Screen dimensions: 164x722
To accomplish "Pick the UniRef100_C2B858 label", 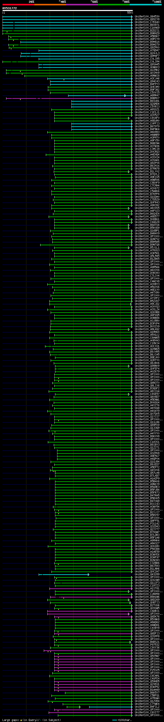I will (x=147, y=594).
